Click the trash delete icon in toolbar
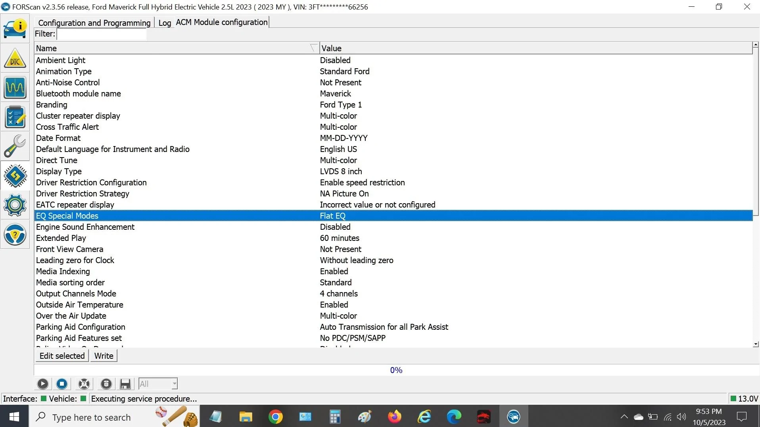 pos(106,384)
